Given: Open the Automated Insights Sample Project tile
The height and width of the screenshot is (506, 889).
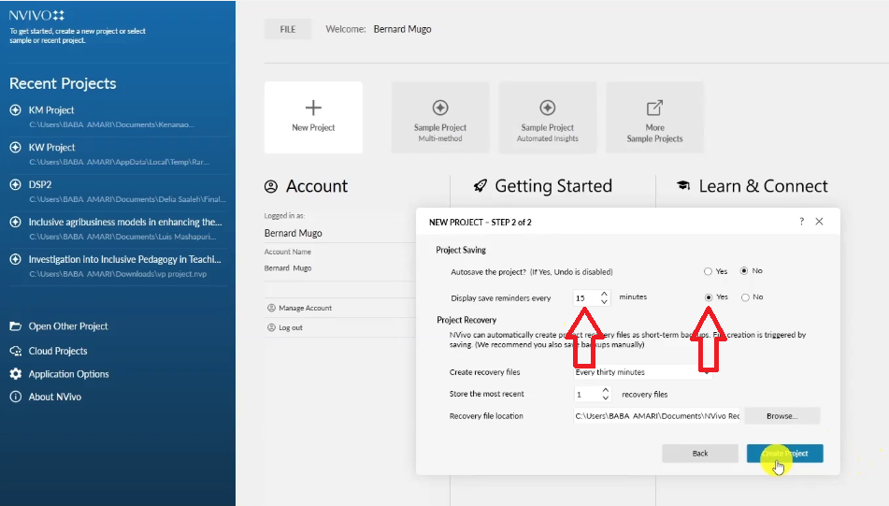Looking at the screenshot, I should 548,117.
